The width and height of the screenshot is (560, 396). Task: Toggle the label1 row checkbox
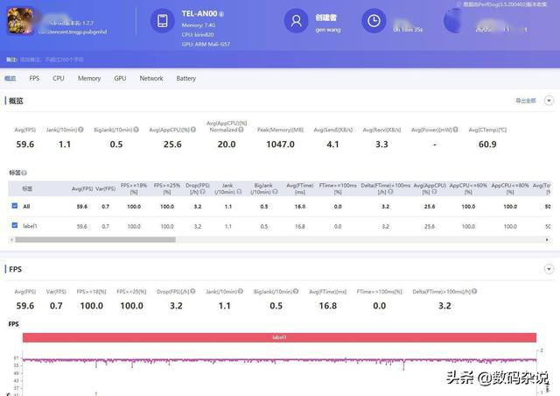15,225
